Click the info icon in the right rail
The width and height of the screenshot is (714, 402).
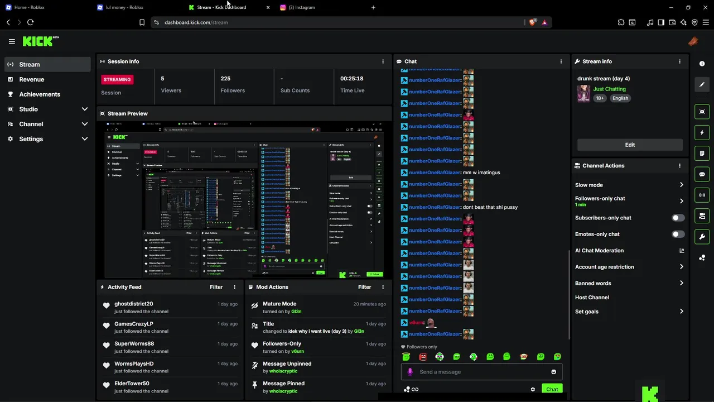pyautogui.click(x=702, y=64)
